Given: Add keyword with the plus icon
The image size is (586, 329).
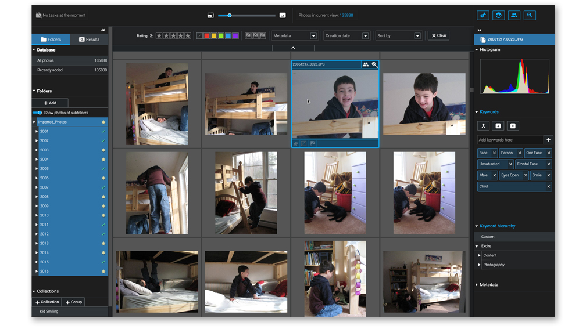Looking at the screenshot, I should click(548, 140).
